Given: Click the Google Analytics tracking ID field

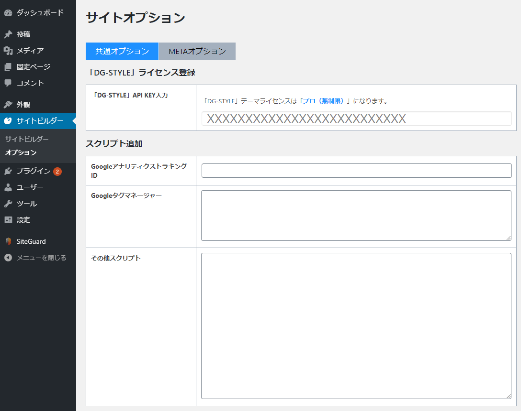Looking at the screenshot, I should click(356, 171).
